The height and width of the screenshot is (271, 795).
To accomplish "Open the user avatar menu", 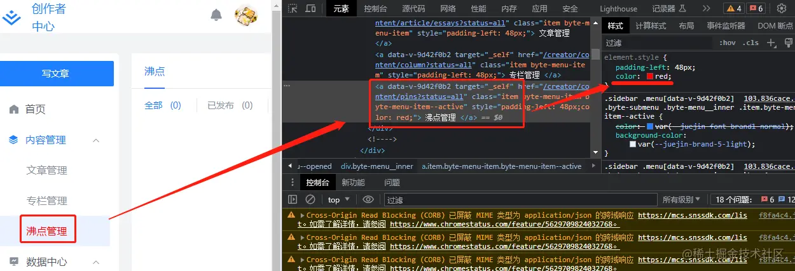I will pyautogui.click(x=246, y=15).
